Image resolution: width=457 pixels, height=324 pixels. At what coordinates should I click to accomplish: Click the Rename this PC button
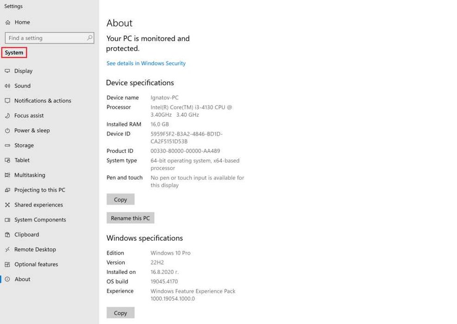pyautogui.click(x=130, y=218)
